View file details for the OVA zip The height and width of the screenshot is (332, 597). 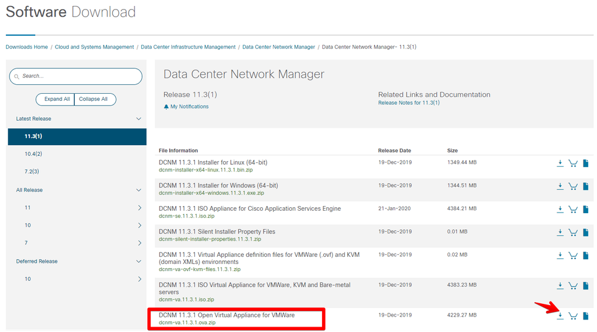586,316
